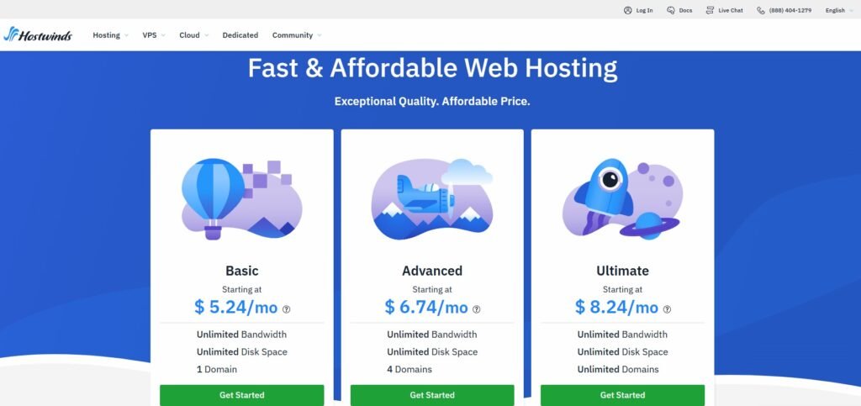Click the airplane Advanced plan illustration

[432, 198]
